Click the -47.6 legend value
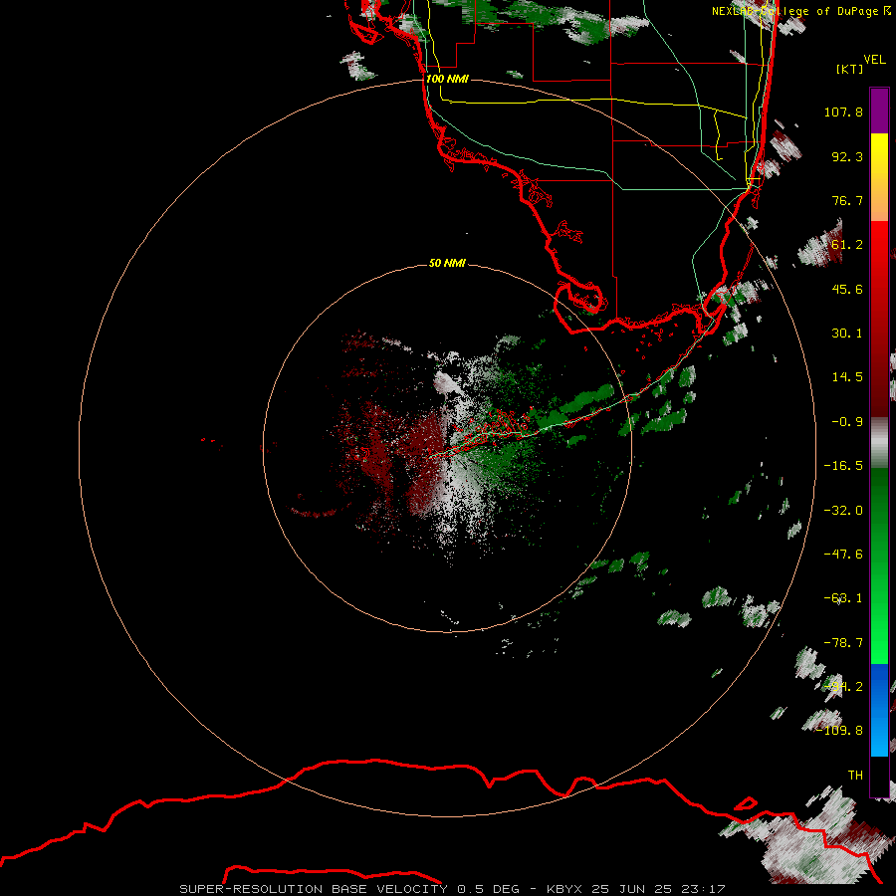The image size is (896, 896). [843, 555]
